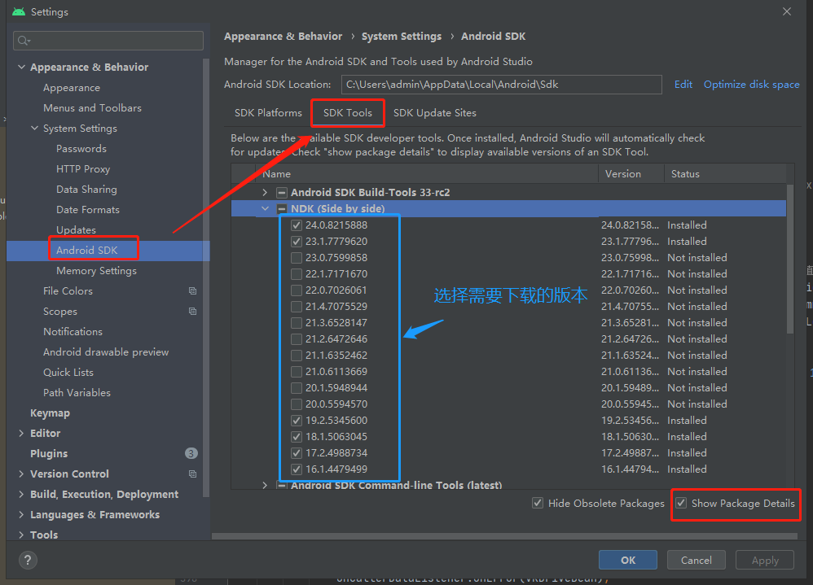Open Optimize disk space
This screenshot has width=813, height=585.
750,84
